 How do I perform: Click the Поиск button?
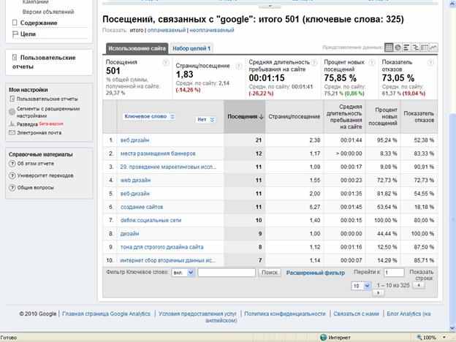270,273
